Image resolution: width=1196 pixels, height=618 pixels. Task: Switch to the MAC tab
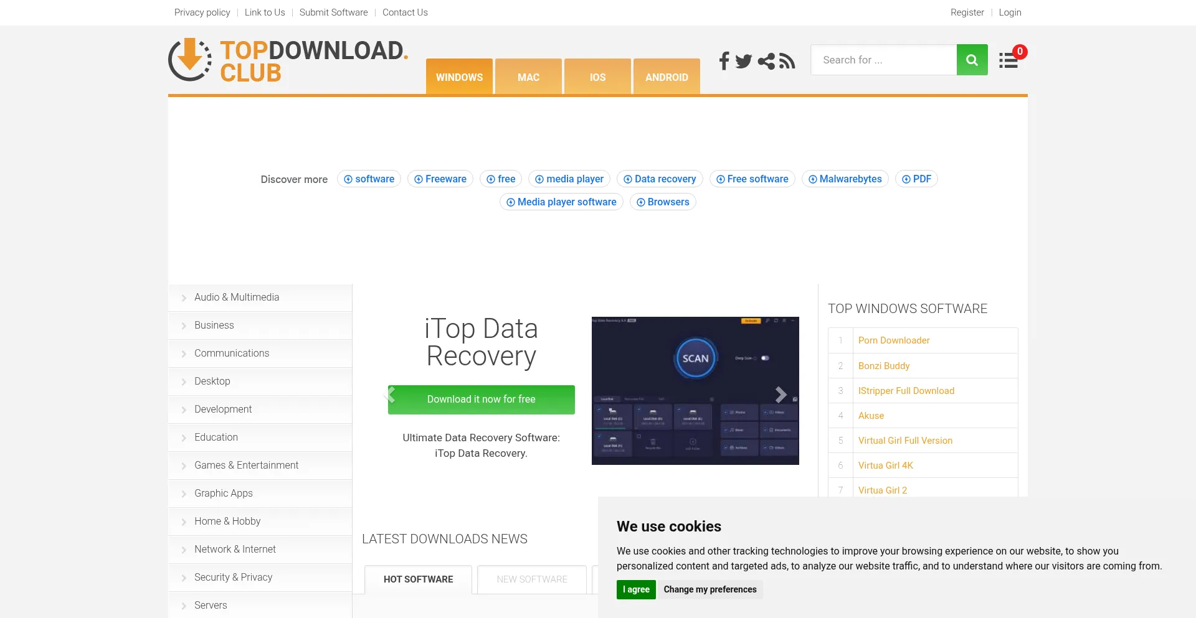point(528,77)
